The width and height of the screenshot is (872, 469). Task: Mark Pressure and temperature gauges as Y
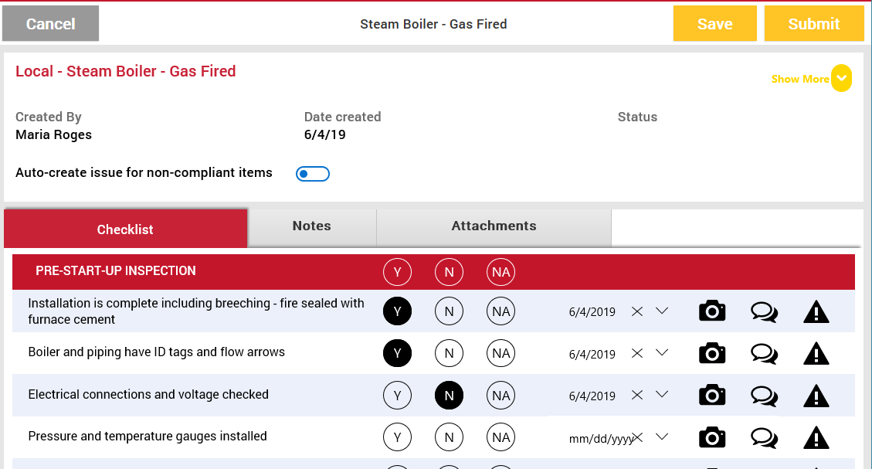tap(397, 437)
